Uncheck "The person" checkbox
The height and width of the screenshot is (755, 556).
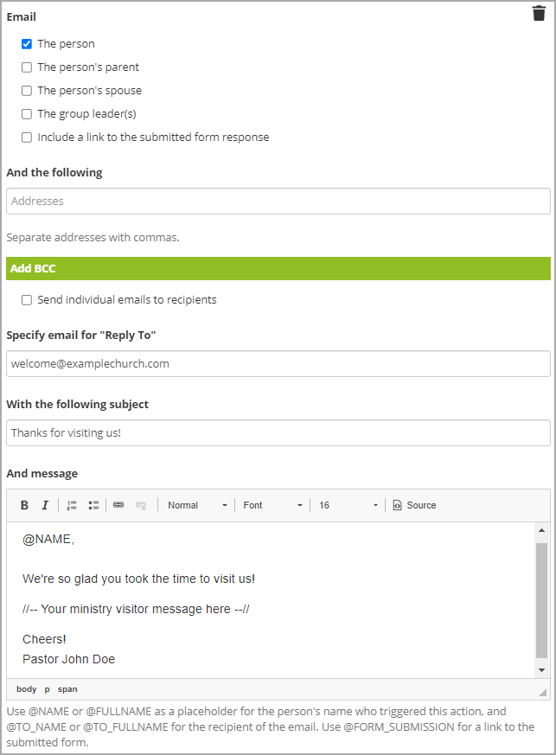pos(27,44)
